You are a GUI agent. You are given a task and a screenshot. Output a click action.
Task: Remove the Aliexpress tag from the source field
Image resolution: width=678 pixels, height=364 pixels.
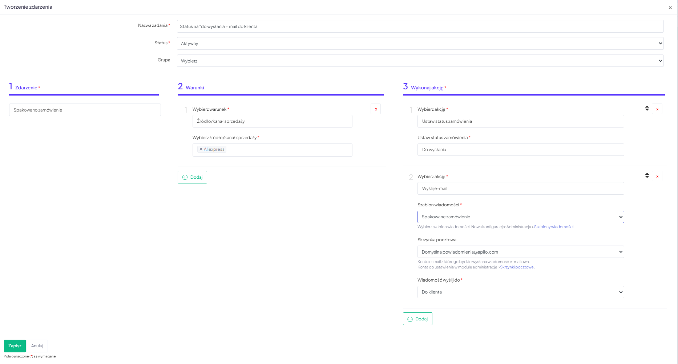point(201,149)
